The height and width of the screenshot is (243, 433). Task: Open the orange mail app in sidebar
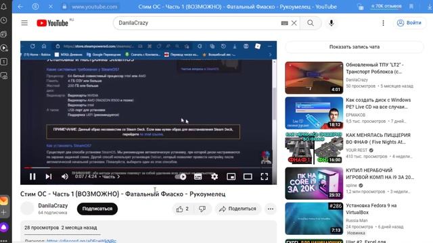tap(4, 200)
